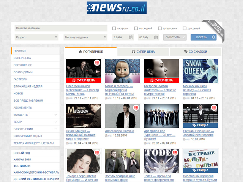Viewport: 243px width, 182px height.
Task: Click the 'Поиск по названию' search field
Action: coord(61,28)
